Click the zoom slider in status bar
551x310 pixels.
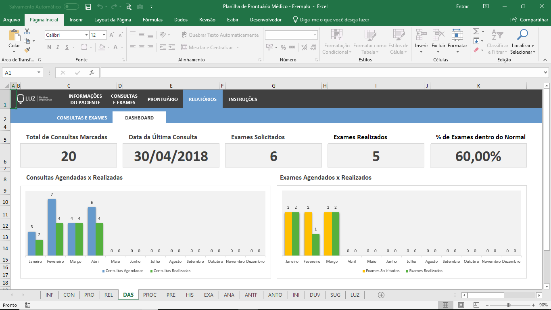(508, 305)
